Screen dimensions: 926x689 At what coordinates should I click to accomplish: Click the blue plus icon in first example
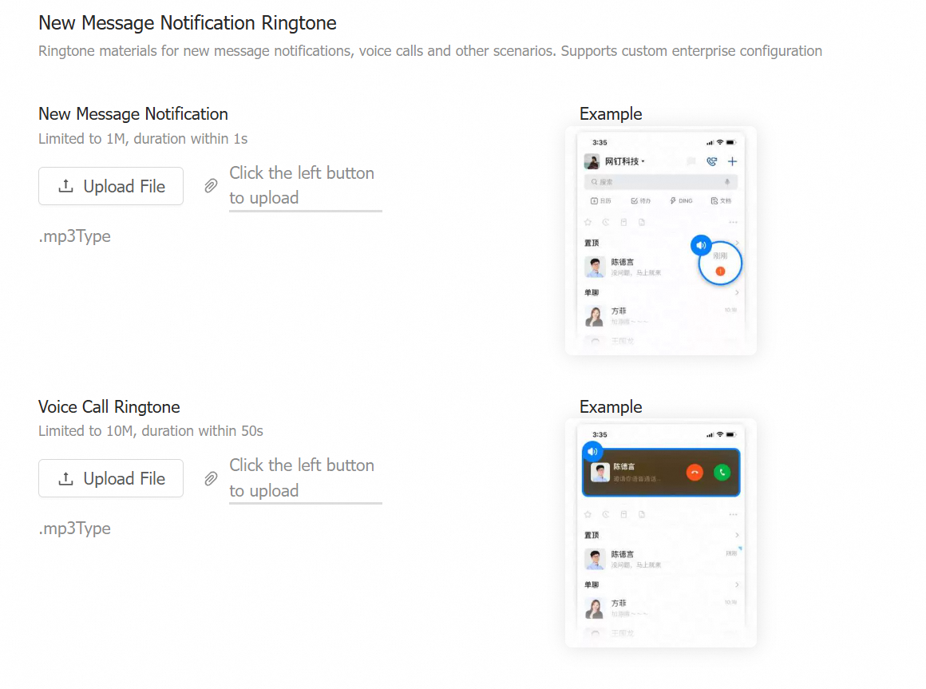coord(732,161)
